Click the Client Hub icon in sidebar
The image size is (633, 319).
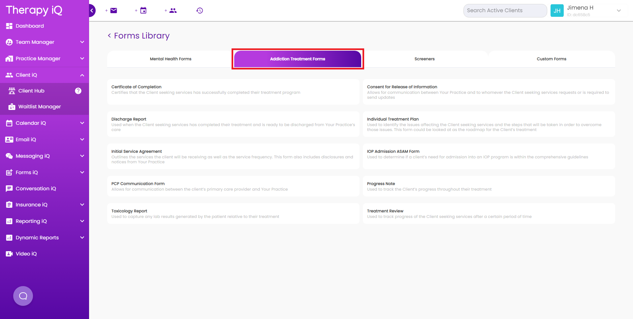(12, 91)
